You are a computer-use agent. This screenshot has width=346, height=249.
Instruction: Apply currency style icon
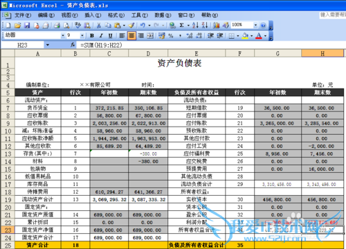point(162,35)
